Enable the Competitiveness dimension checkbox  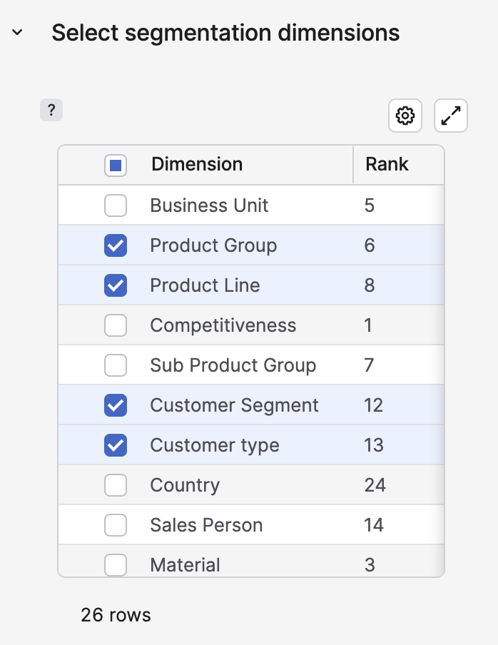pyautogui.click(x=116, y=325)
